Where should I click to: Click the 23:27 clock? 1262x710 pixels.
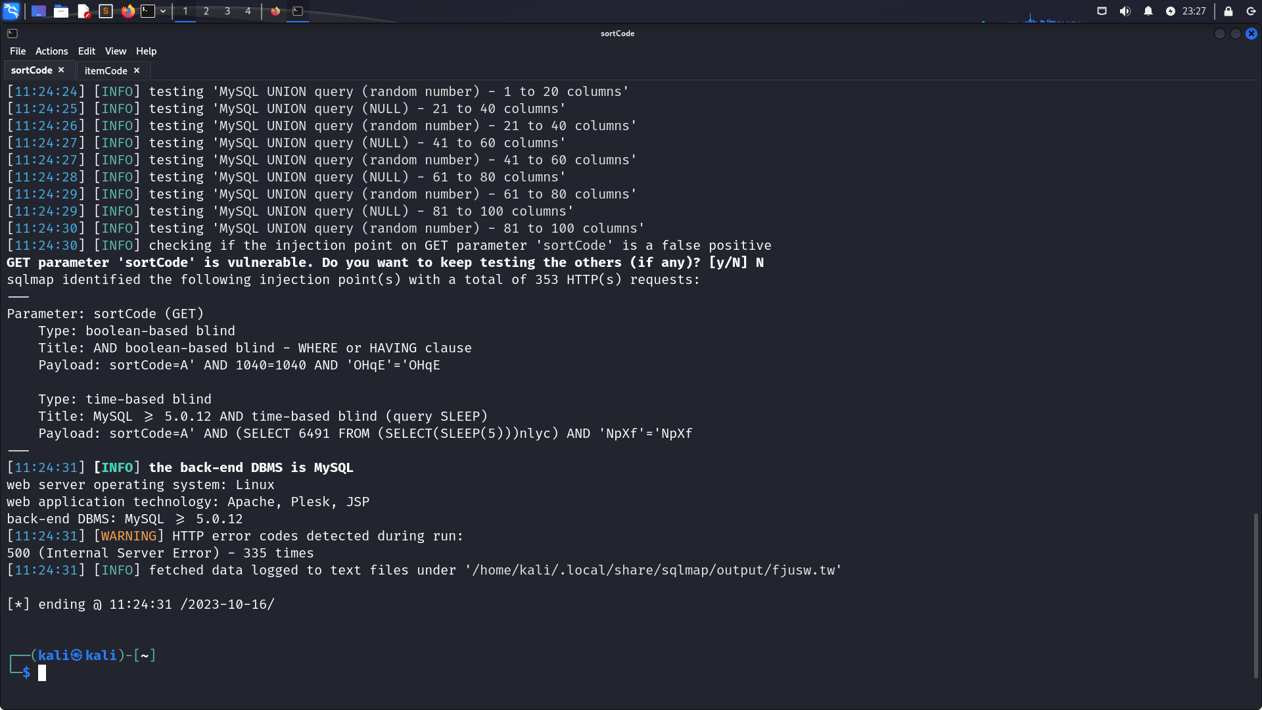(x=1194, y=11)
